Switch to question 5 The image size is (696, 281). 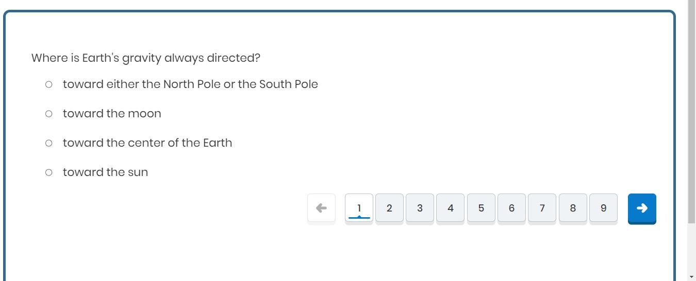(x=481, y=208)
